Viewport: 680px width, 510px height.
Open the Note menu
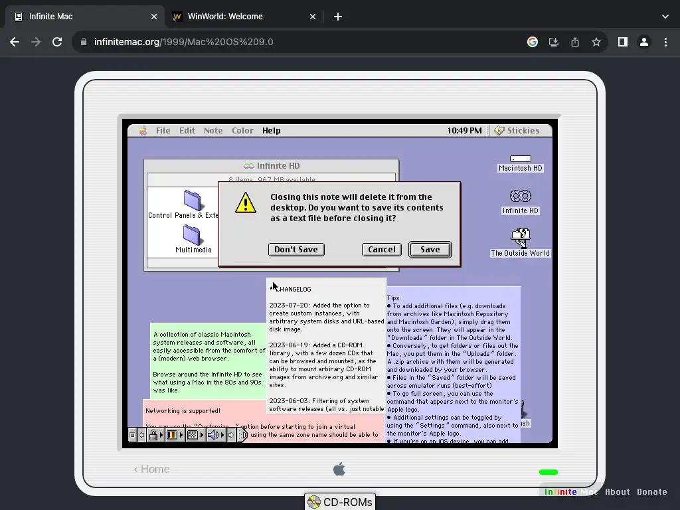213,131
